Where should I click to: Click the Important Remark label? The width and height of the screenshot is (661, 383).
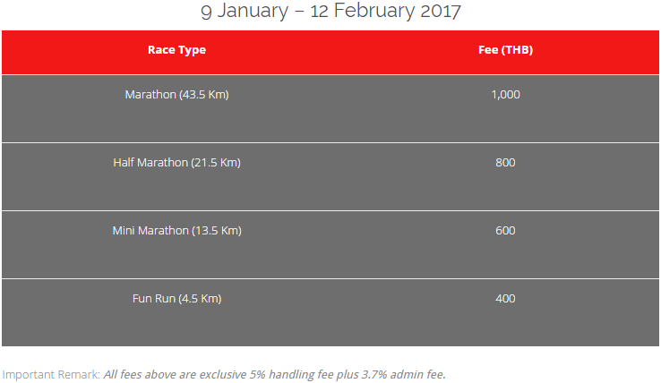pos(51,375)
